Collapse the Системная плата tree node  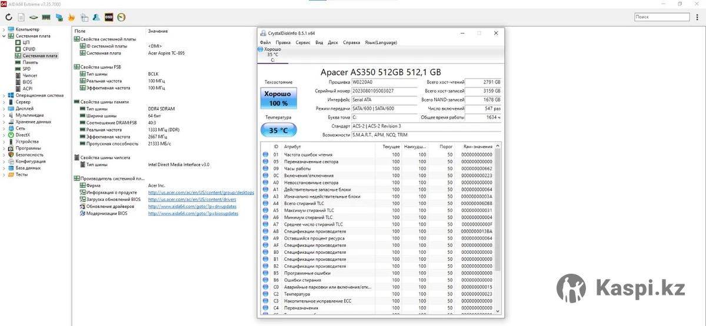click(4, 36)
